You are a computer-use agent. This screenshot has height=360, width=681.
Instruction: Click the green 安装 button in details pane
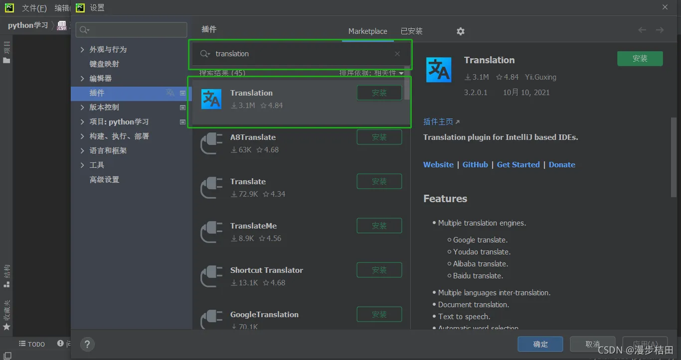click(x=640, y=58)
